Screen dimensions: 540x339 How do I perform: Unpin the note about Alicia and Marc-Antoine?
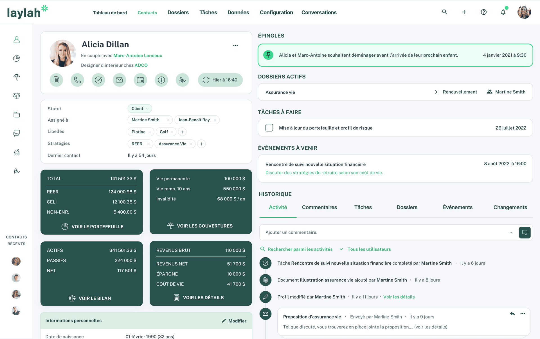[268, 55]
